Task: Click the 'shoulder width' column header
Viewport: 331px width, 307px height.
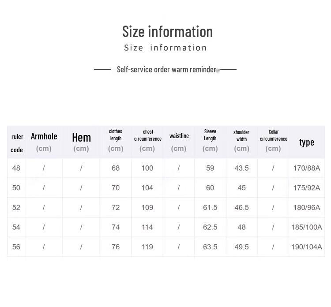Action: pos(242,142)
